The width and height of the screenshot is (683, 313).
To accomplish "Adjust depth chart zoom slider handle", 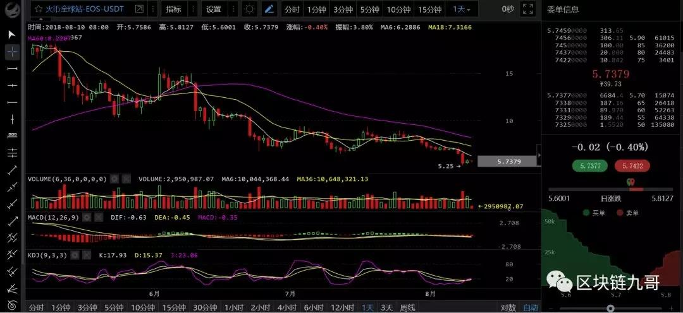I will (611, 309).
